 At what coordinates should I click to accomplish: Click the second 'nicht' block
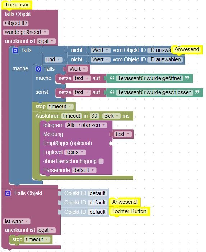(77, 59)
